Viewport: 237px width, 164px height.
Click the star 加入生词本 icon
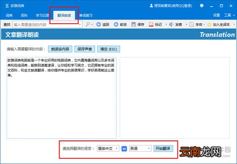pyautogui.click(x=209, y=24)
